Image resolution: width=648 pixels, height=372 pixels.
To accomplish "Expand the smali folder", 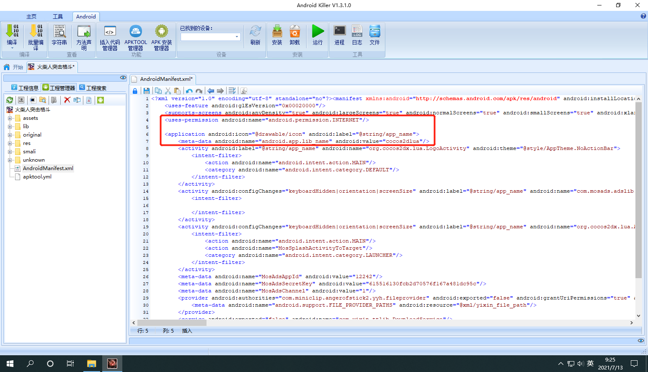I will coord(10,152).
